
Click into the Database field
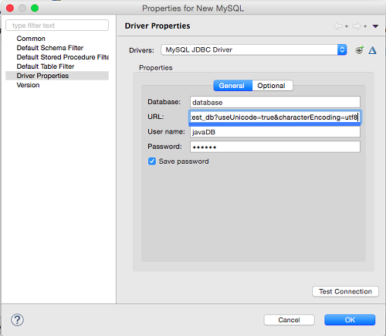pyautogui.click(x=275, y=102)
